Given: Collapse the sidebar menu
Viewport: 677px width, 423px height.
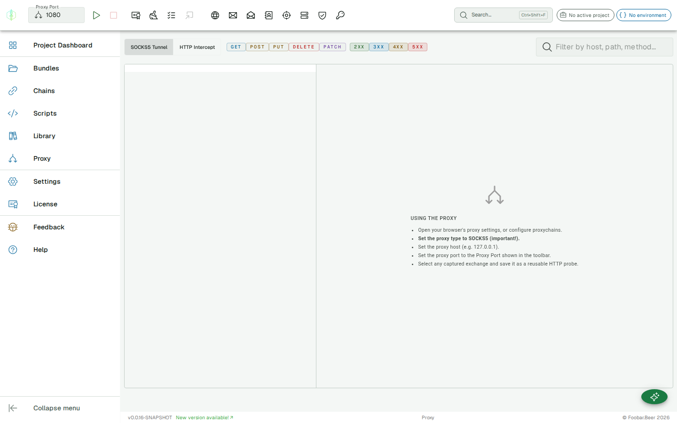Looking at the screenshot, I should (x=60, y=408).
